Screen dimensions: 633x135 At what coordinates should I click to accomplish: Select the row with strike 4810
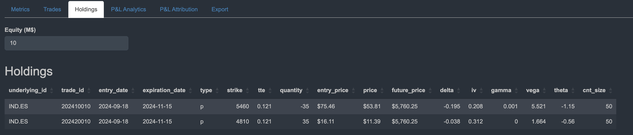click(x=242, y=122)
